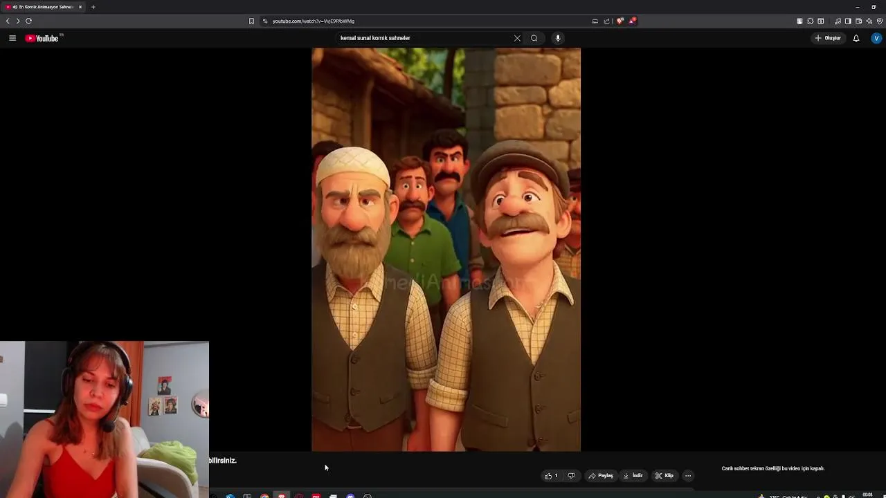886x498 pixels.
Task: Open the YouTube hamburger guide menu
Action: coord(12,38)
